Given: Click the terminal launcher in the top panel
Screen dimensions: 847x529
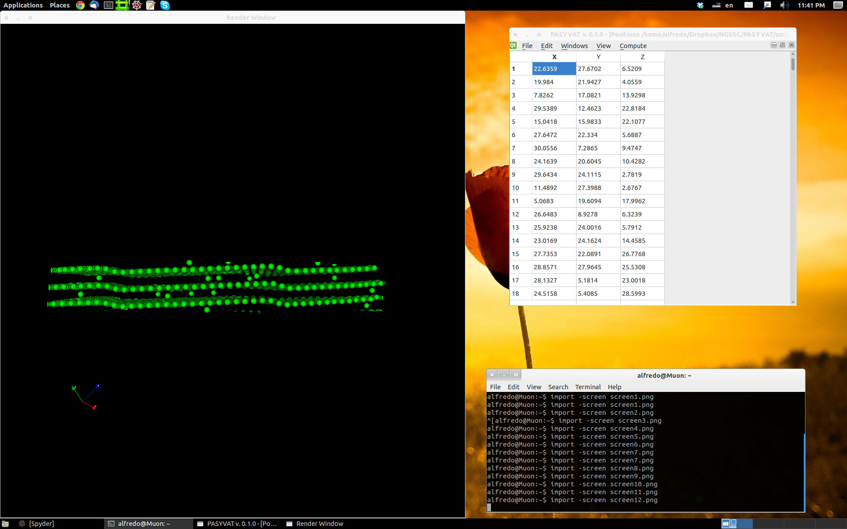Looking at the screenshot, I should (108, 5).
